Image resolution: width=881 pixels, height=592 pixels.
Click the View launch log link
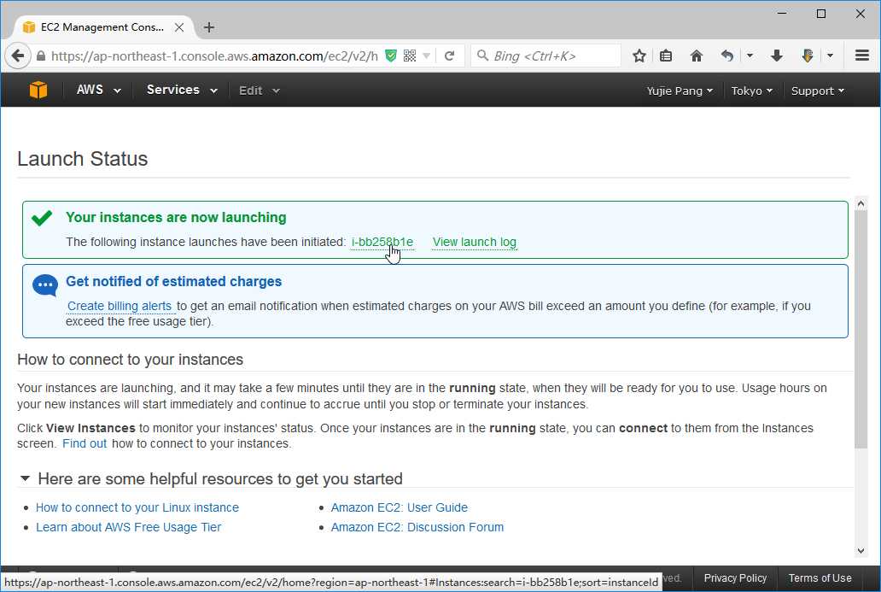474,243
